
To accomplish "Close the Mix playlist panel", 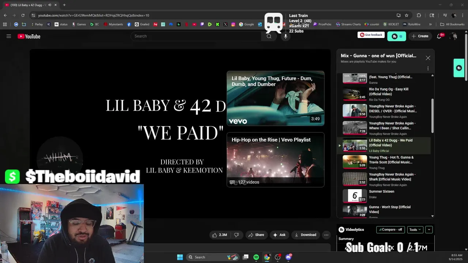I will 428,58.
